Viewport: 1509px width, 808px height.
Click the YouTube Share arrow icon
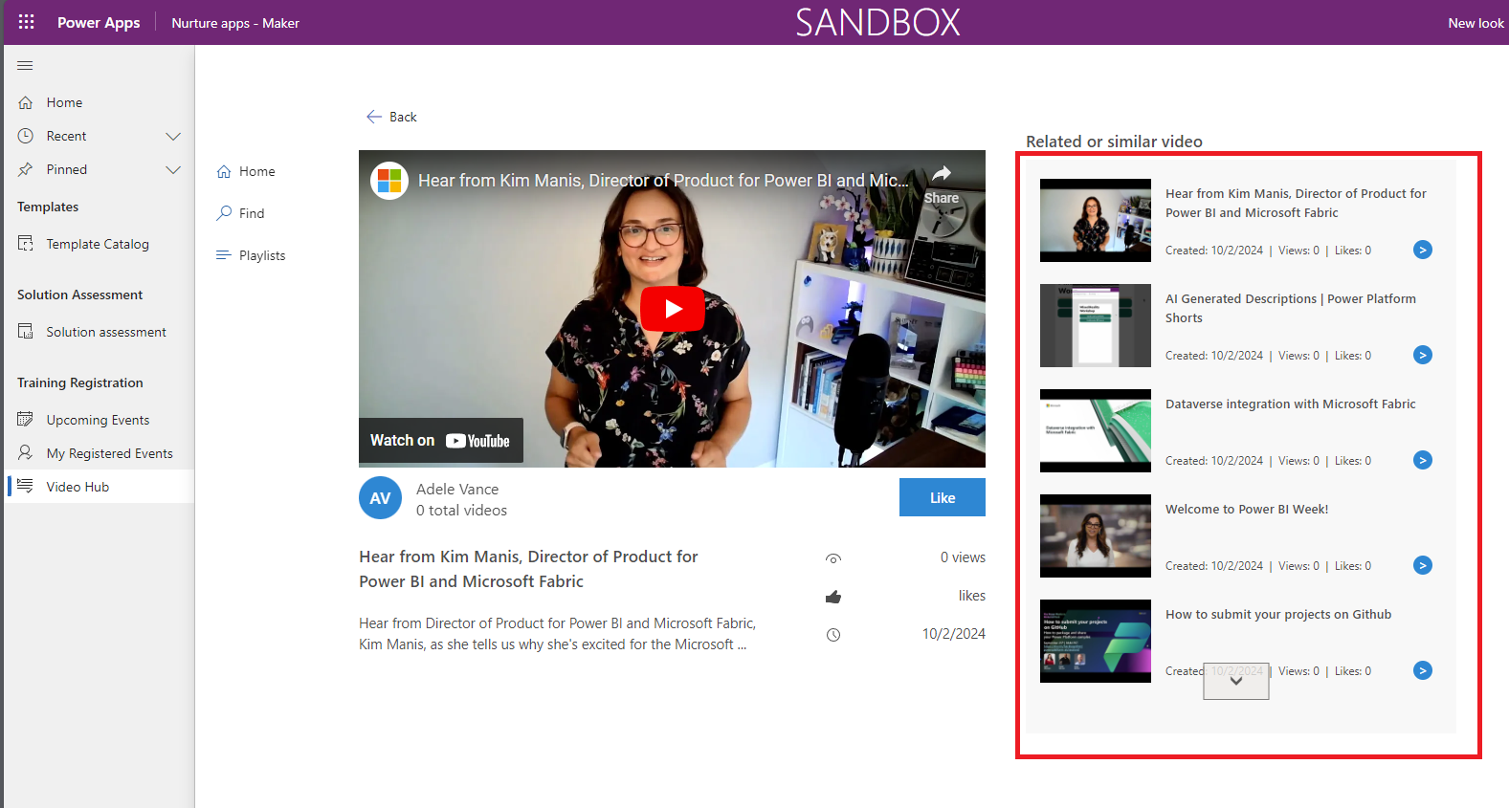942,173
